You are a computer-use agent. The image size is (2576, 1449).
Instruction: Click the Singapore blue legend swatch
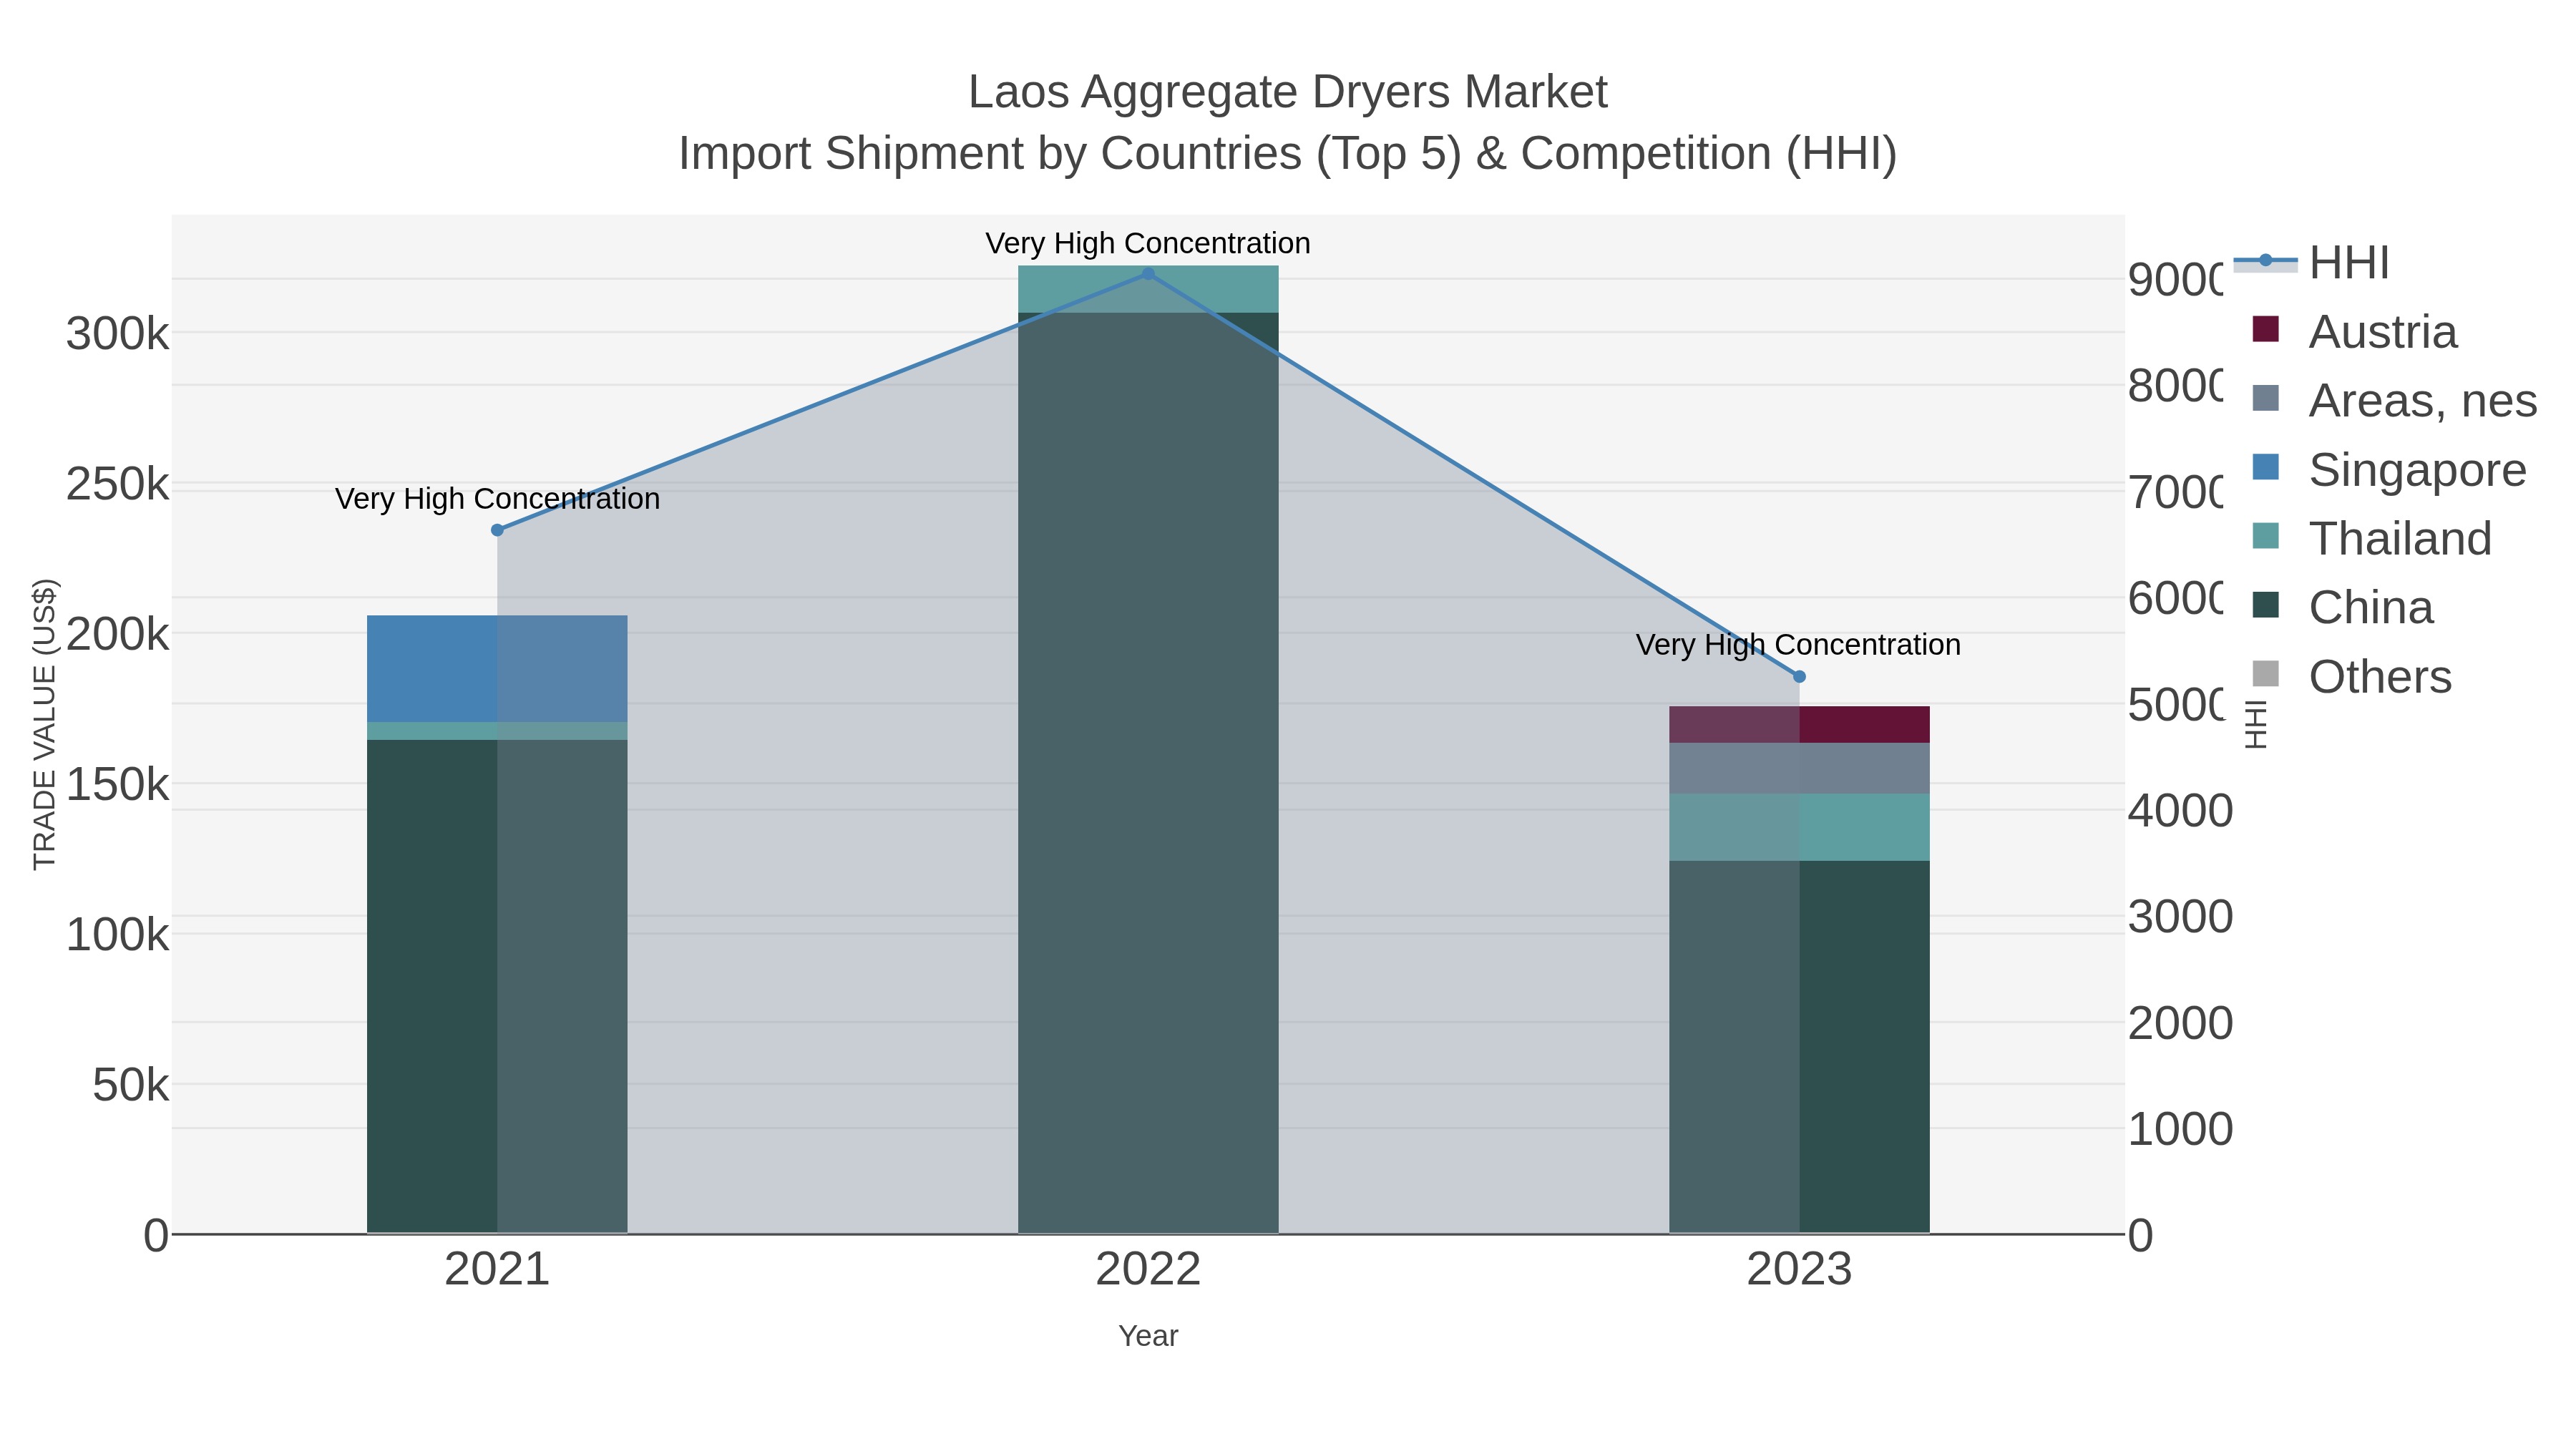[x=2265, y=467]
